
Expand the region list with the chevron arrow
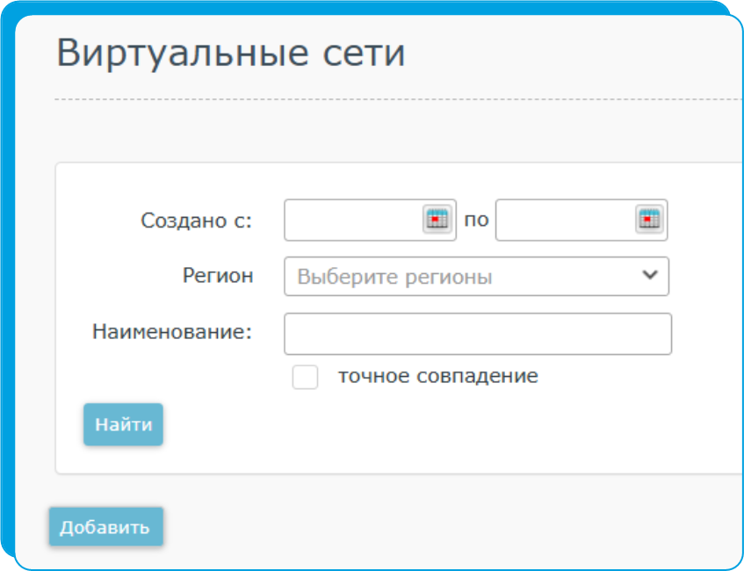(x=650, y=275)
